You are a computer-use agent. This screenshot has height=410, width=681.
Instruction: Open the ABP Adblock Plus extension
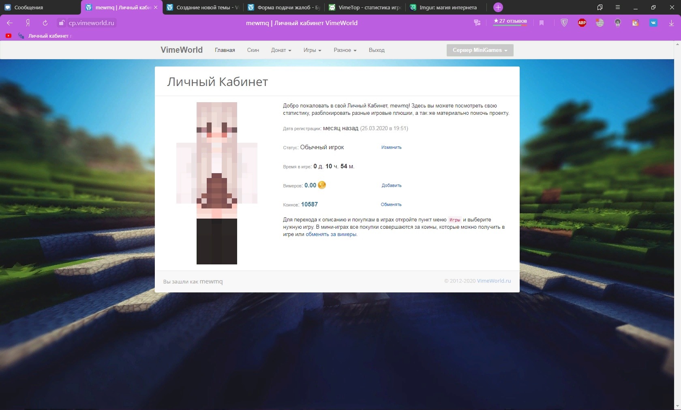pos(582,23)
